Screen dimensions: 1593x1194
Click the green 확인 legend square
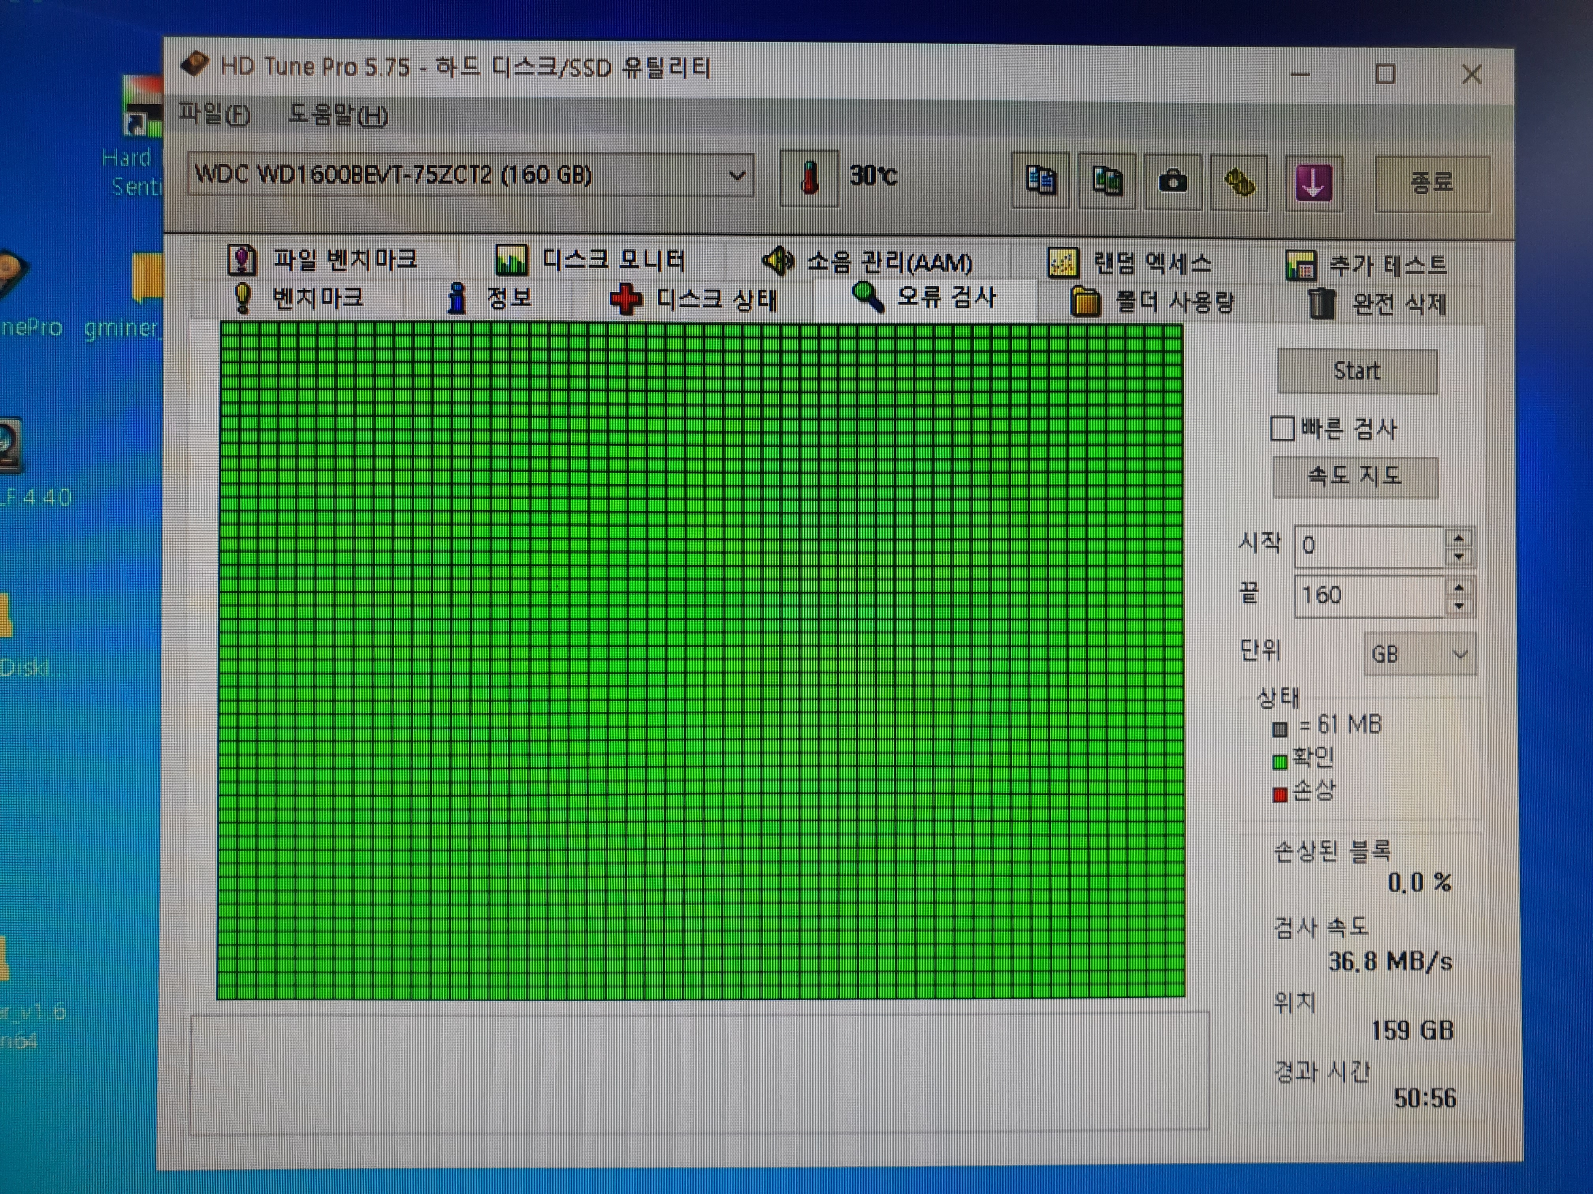click(x=1280, y=762)
